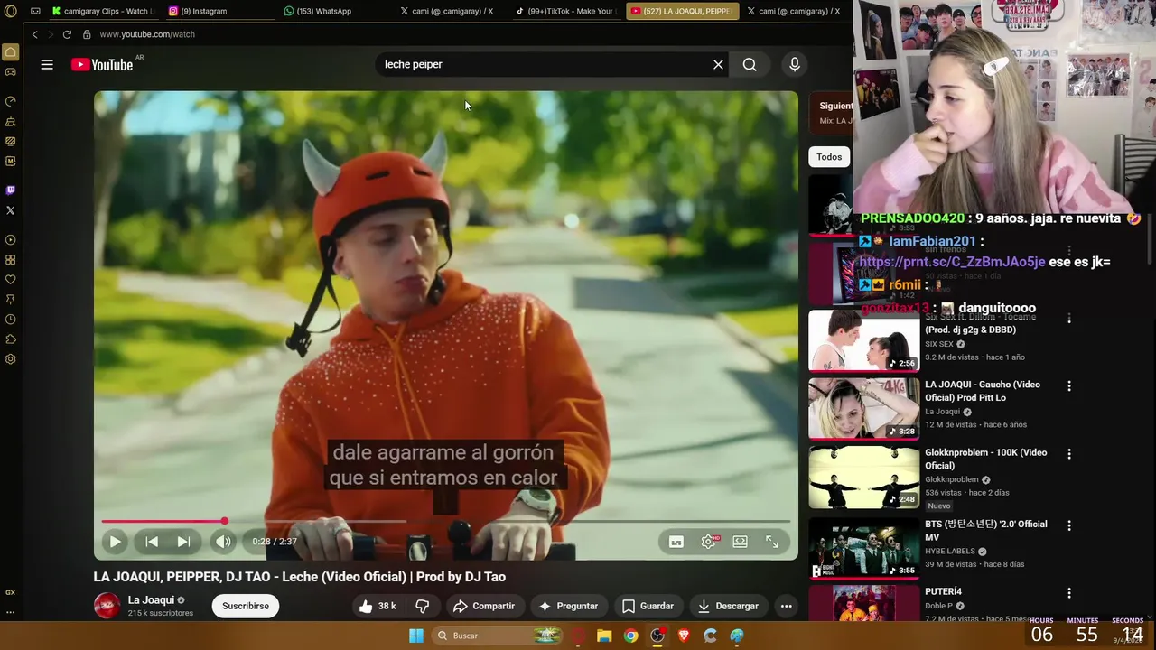The width and height of the screenshot is (1156, 650).
Task: Switch player to theater mode
Action: (x=741, y=542)
